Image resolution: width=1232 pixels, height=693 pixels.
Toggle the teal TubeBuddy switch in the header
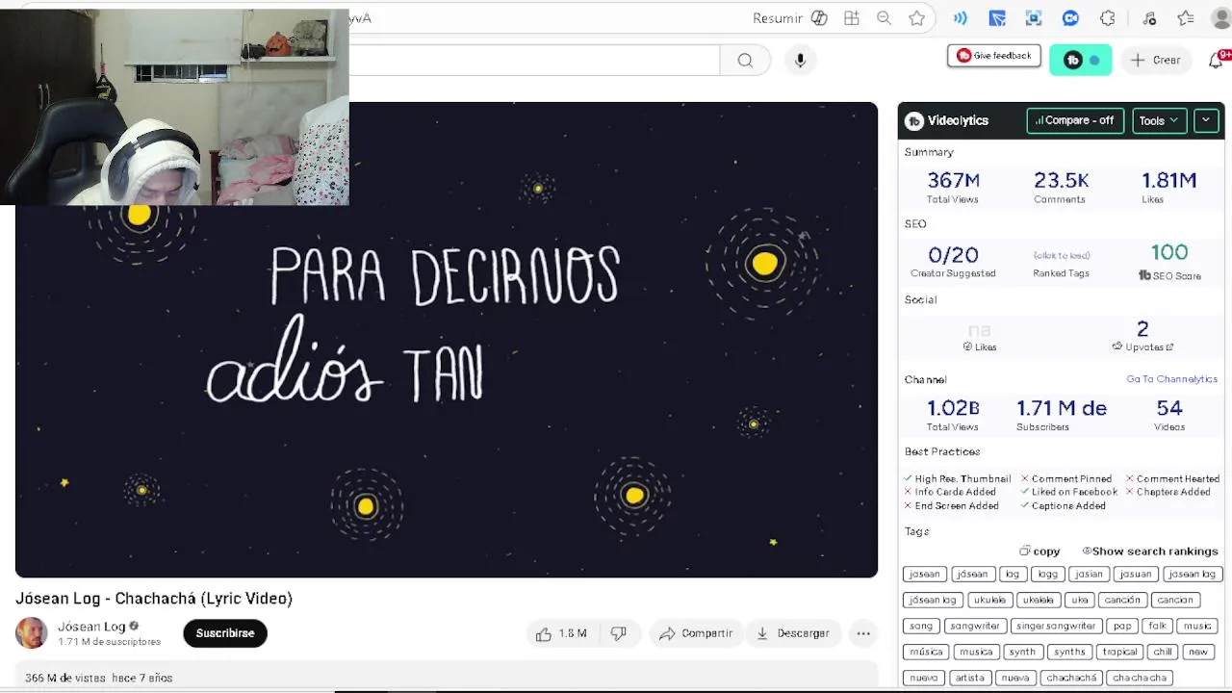(1081, 60)
